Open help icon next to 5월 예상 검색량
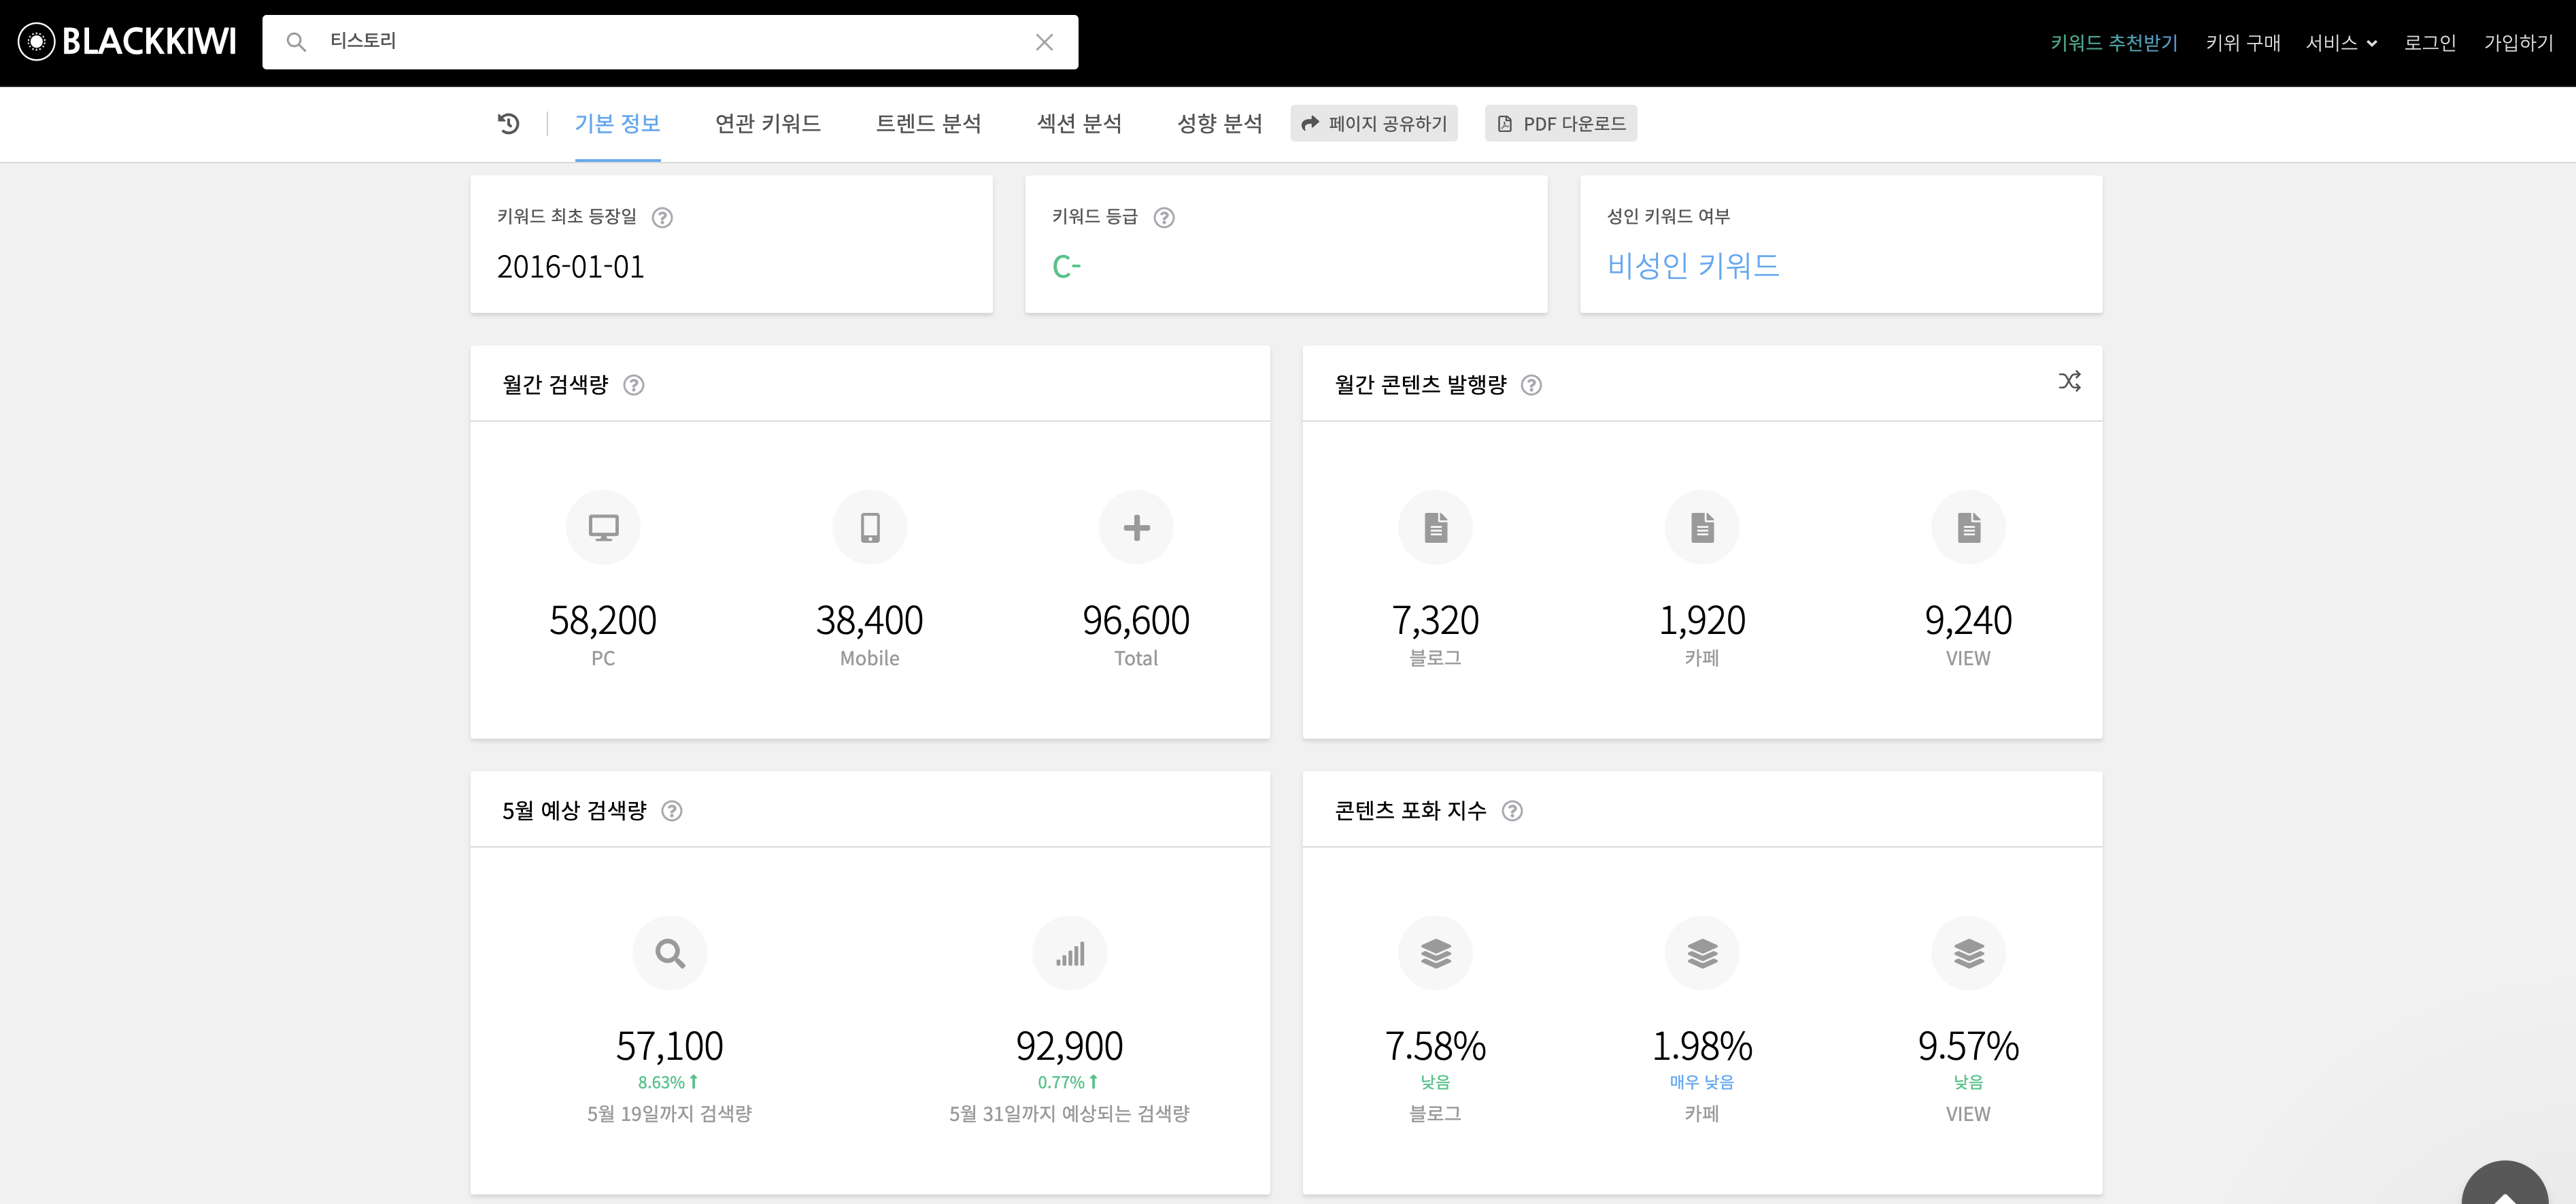 point(672,811)
